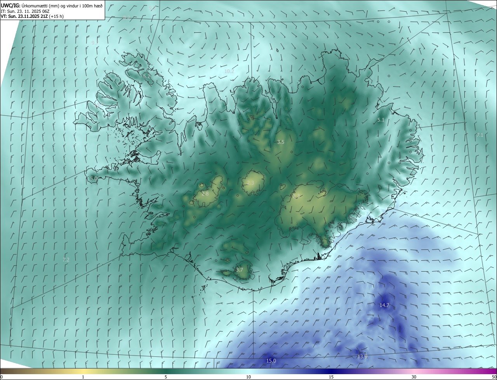
Task: Click the 15.0 value at the bottom of the map
Action: 271,361
